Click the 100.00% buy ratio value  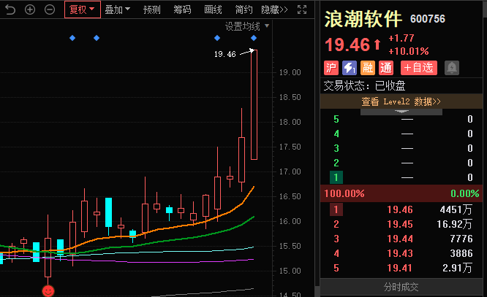pos(344,193)
